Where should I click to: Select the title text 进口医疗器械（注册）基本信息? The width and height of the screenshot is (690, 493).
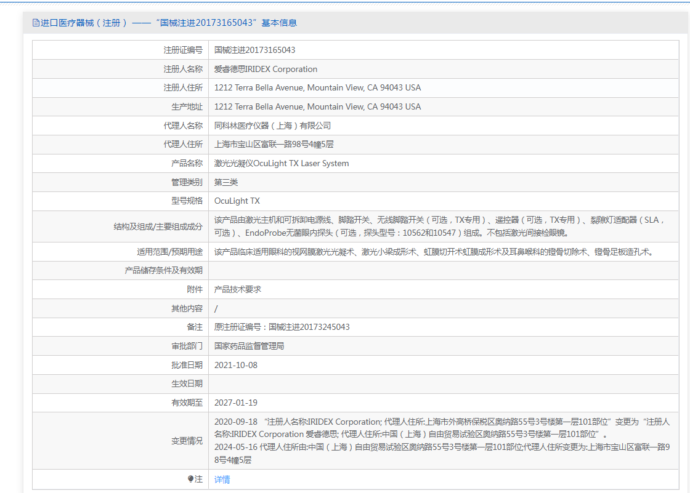point(169,23)
